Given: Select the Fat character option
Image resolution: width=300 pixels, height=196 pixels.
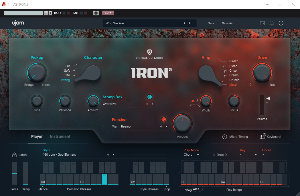Looking at the screenshot, I should click(x=68, y=66).
